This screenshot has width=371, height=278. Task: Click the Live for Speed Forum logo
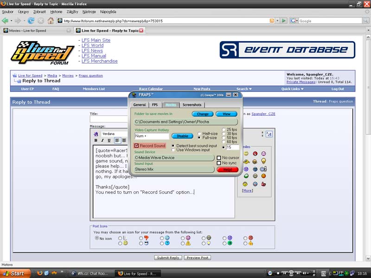click(x=42, y=53)
